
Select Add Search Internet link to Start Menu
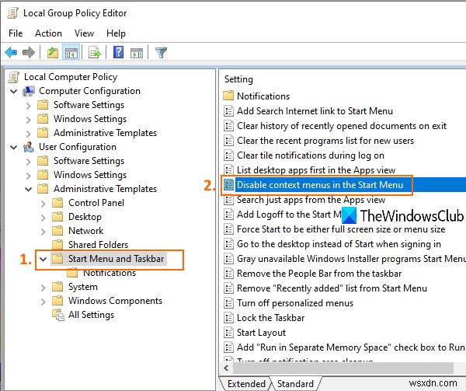(315, 111)
